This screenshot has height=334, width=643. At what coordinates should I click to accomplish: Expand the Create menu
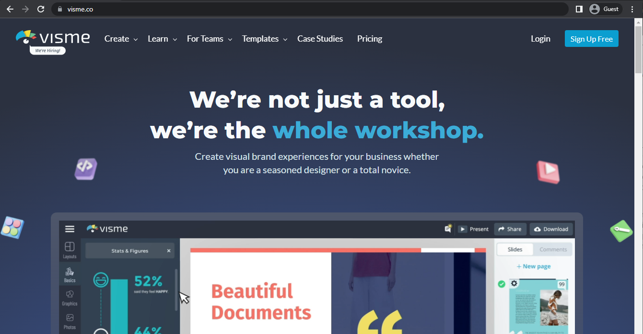[121, 39]
